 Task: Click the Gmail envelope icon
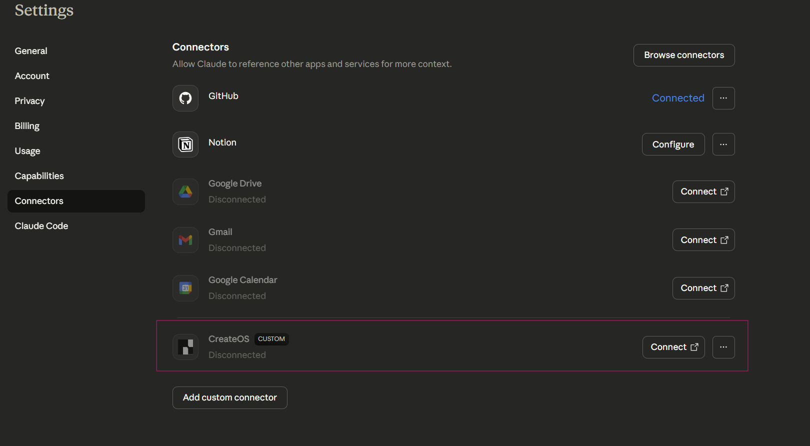click(185, 240)
